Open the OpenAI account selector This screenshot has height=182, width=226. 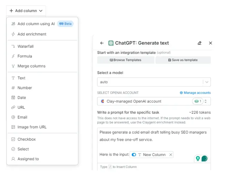(154, 101)
